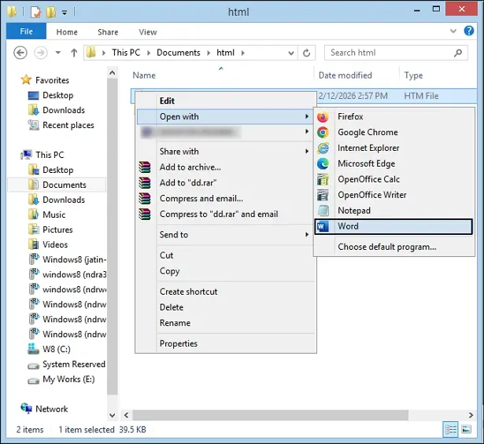Click the arrow after Documents in breadcrumb

[209, 53]
